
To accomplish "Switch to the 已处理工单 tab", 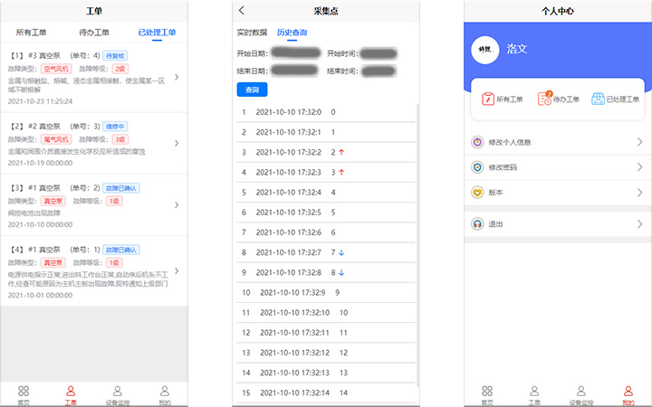I will click(157, 33).
